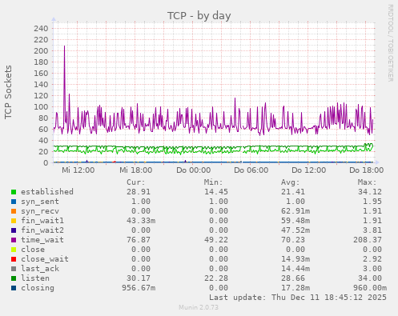Click the 'Min:' column header
The image size is (398, 316).
(x=213, y=182)
